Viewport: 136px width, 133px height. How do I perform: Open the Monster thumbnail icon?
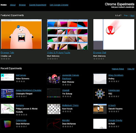point(54,124)
